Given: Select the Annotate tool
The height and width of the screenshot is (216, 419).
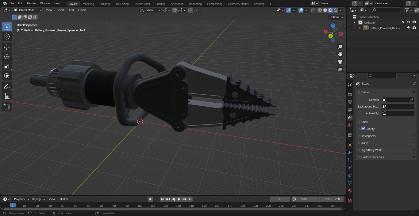Looking at the screenshot, I should point(7,86).
